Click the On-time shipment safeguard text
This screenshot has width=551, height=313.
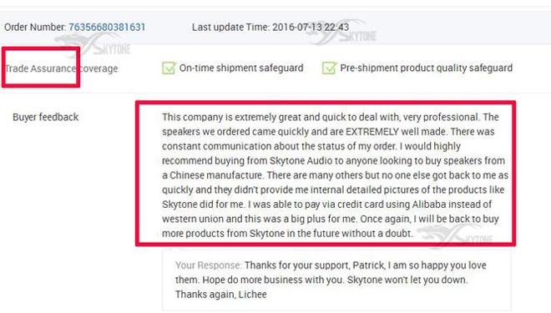coord(241,68)
